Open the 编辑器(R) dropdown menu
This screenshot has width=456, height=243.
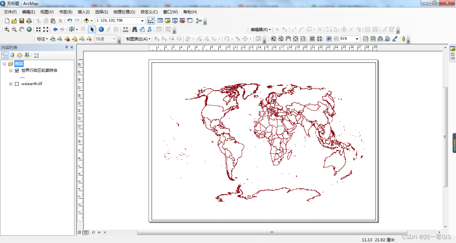(261, 30)
